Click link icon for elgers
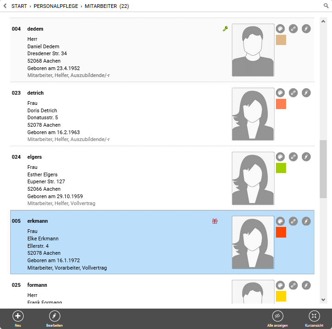This screenshot has width=332, height=329. pos(293,157)
